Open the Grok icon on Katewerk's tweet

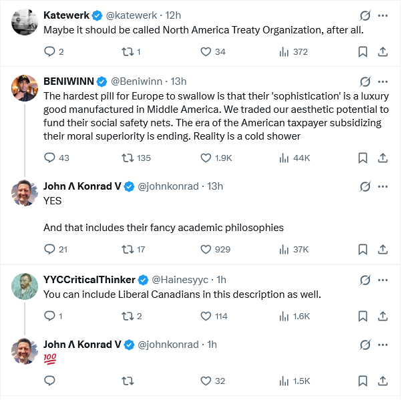[x=365, y=15]
